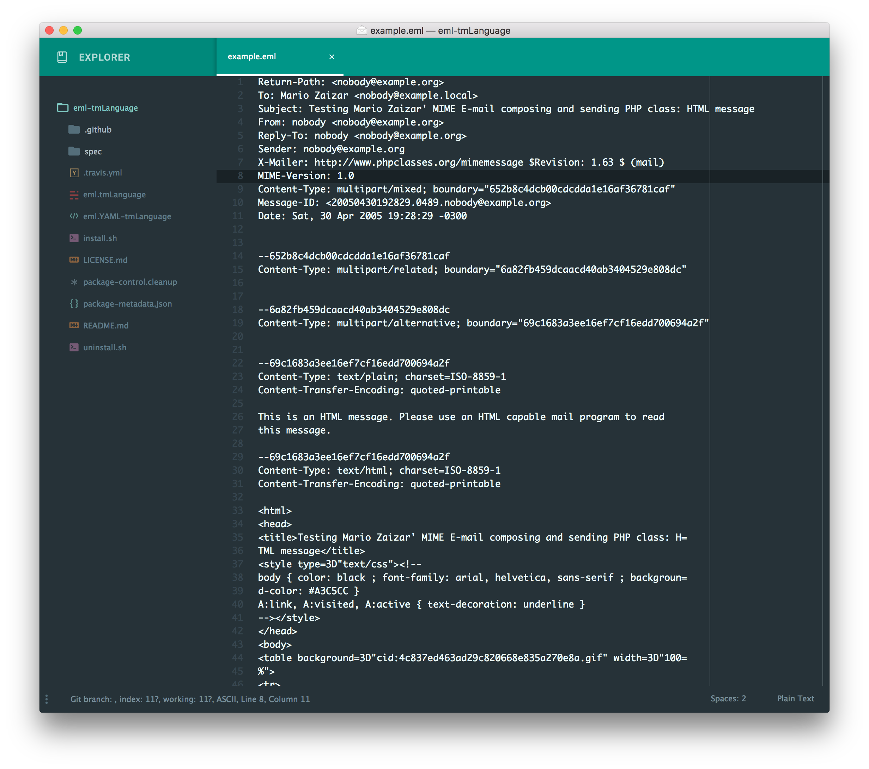The image size is (869, 769).
Task: Select the example.eml tab
Action: pyautogui.click(x=253, y=56)
